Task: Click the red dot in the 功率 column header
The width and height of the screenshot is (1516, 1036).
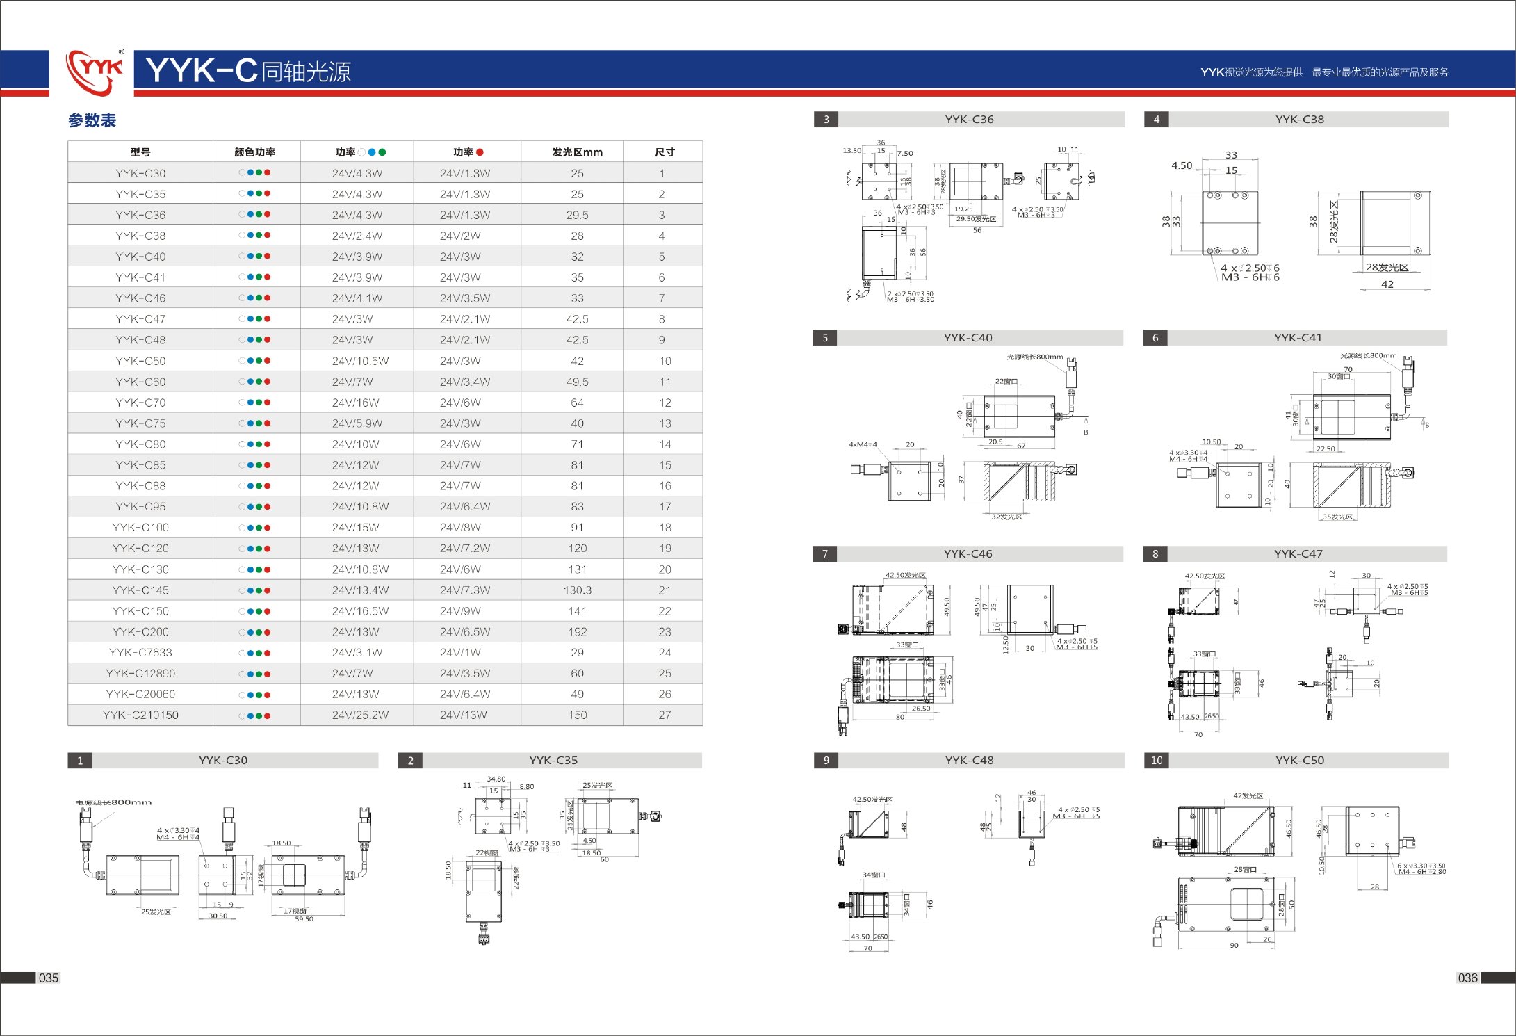Action: tap(480, 152)
